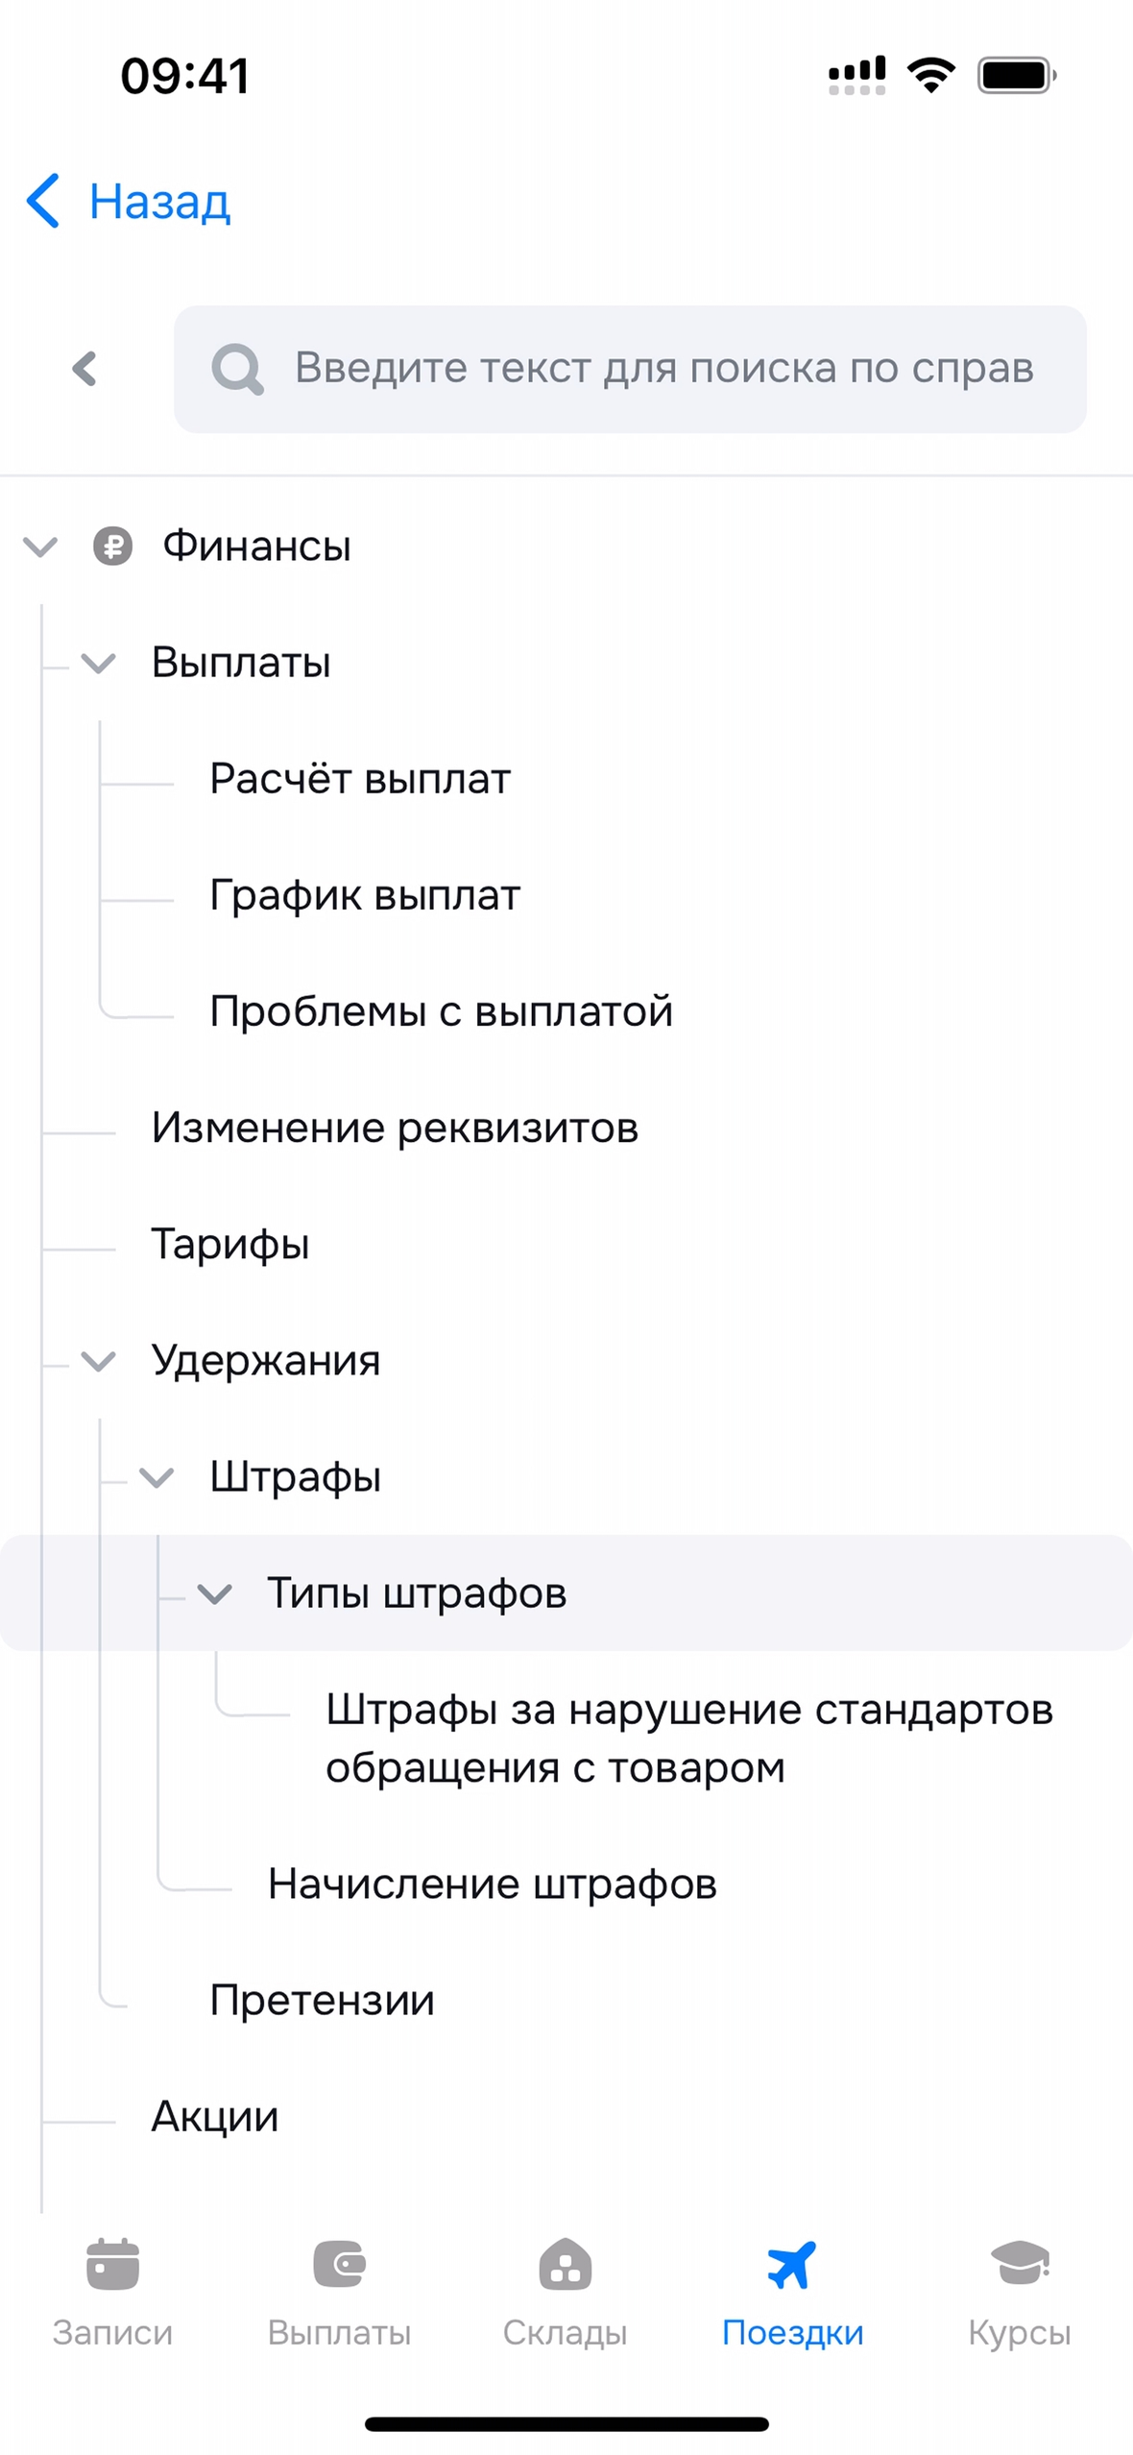Open the graduation cap Курсы icon
Image resolution: width=1133 pixels, height=2455 pixels.
[x=1019, y=2265]
